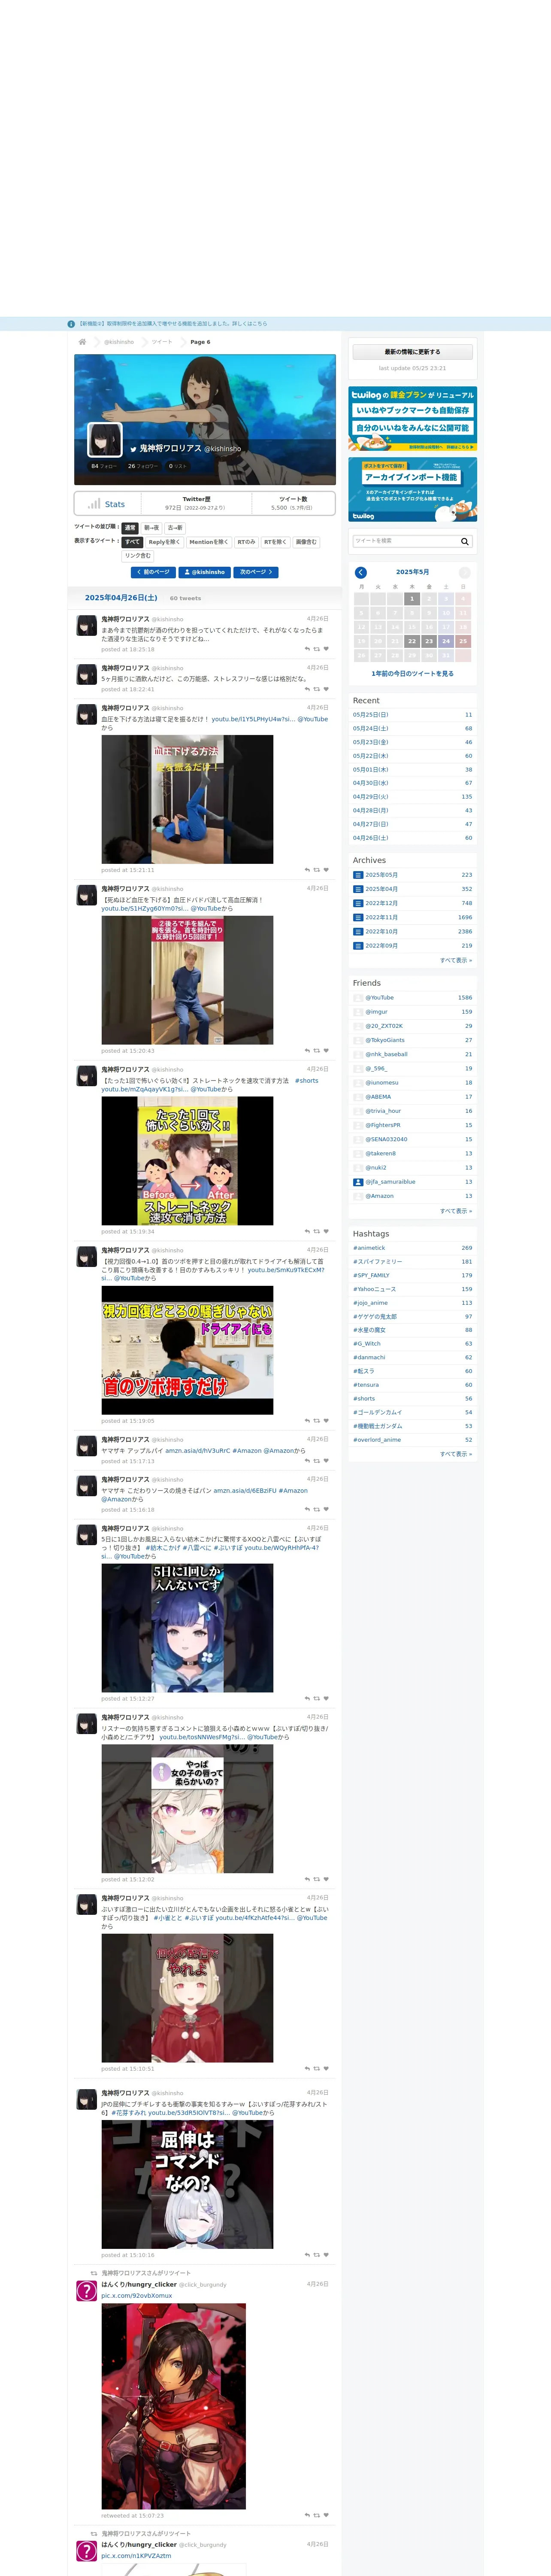Image resolution: width=551 pixels, height=2576 pixels.
Task: Open archive list icon for 2025年04月
Action: tap(358, 889)
